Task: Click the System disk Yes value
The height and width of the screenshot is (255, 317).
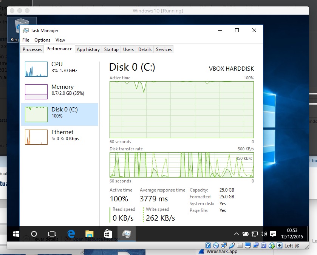Action: (223, 204)
